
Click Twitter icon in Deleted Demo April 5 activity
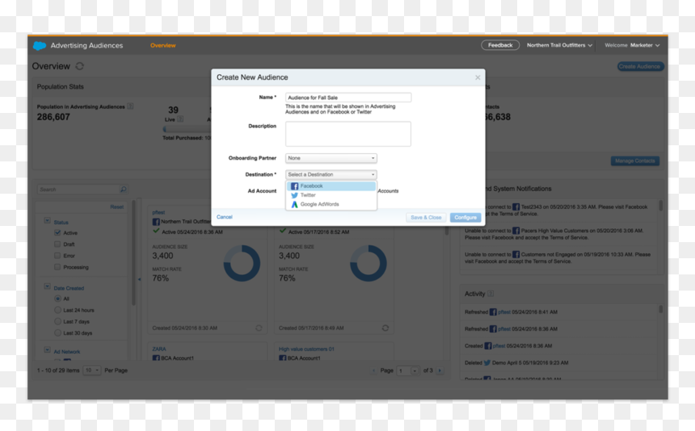487,362
